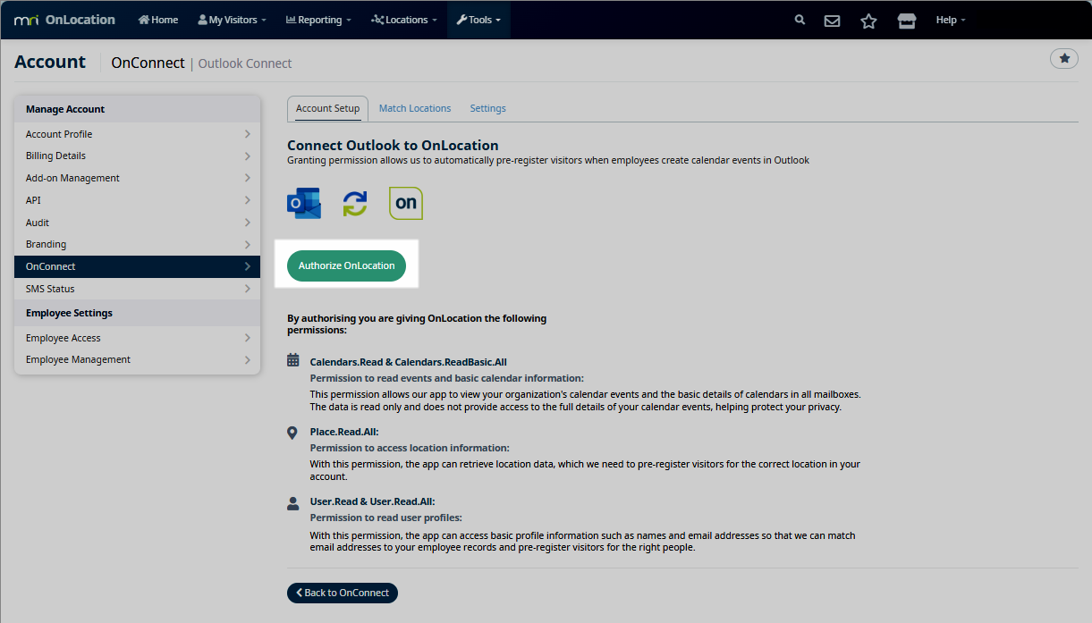Viewport: 1092px width, 623px height.
Task: Open the envelope messages icon
Action: tap(832, 21)
